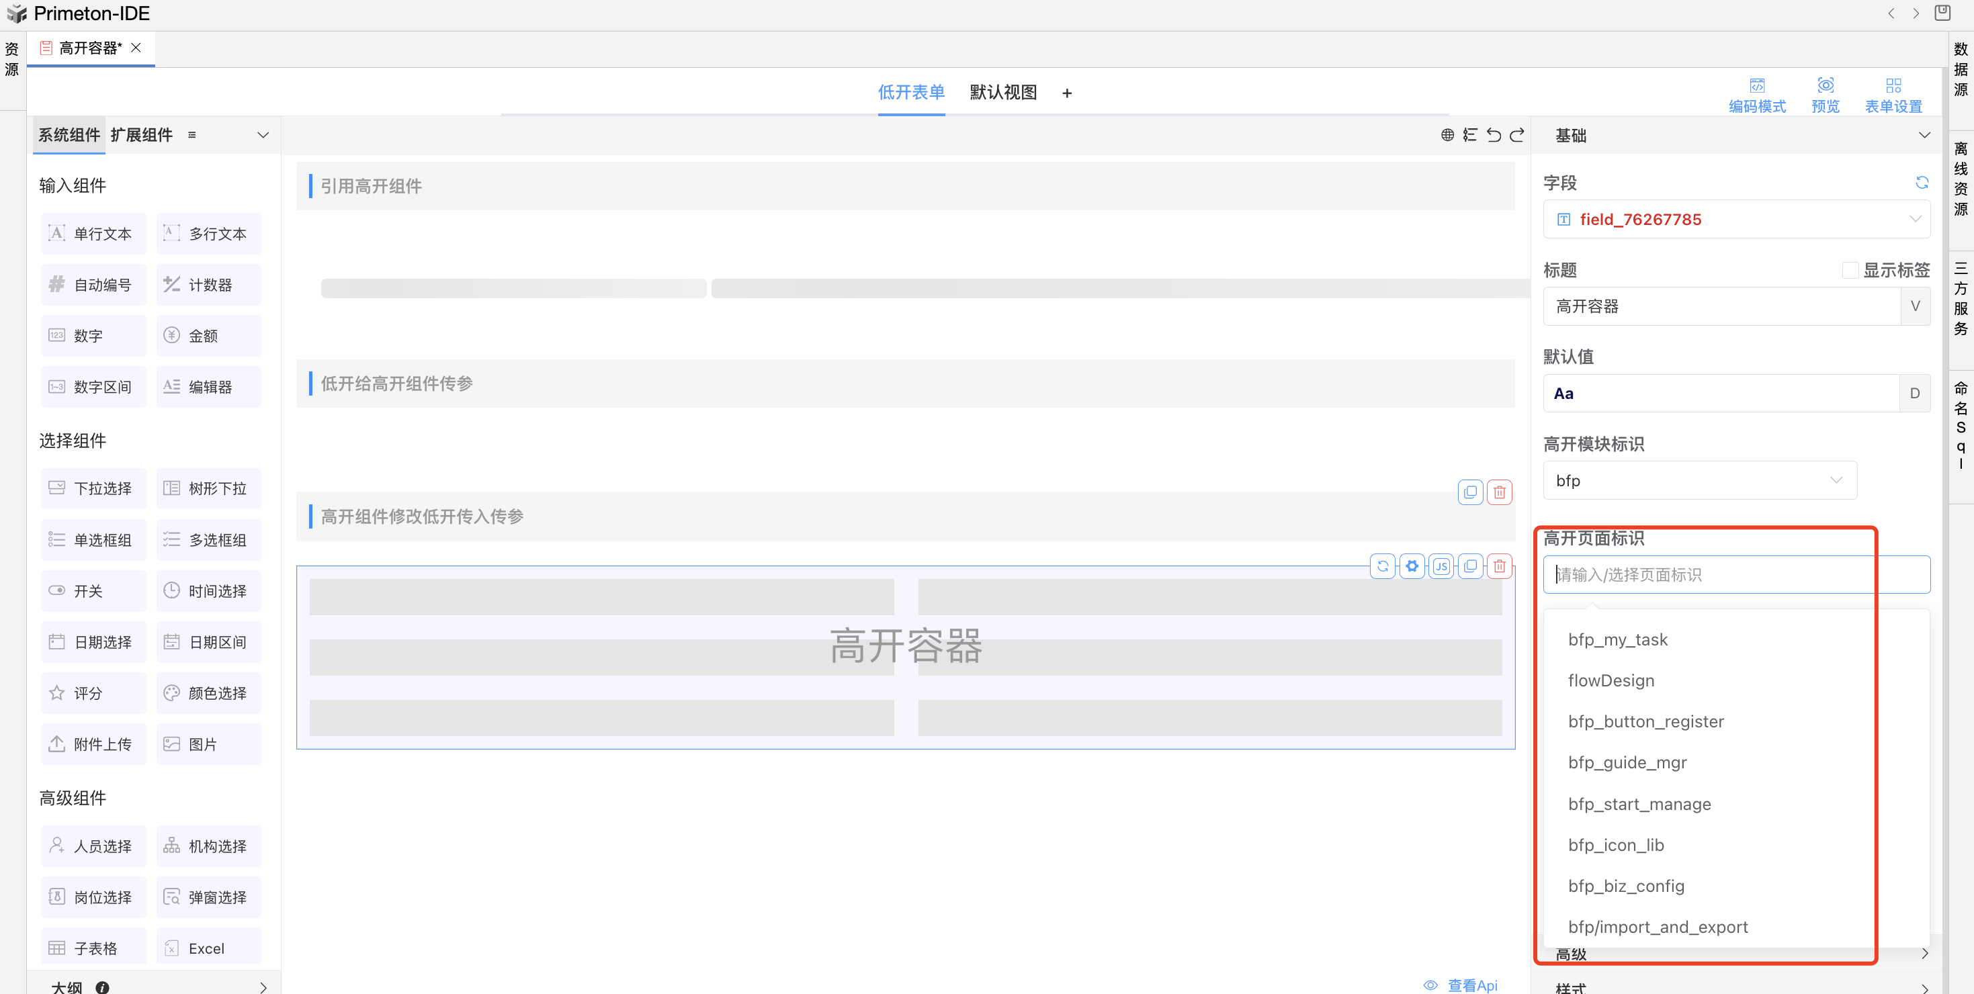This screenshot has height=994, width=1974.
Task: Expand the 高级 section
Action: pos(1924,954)
